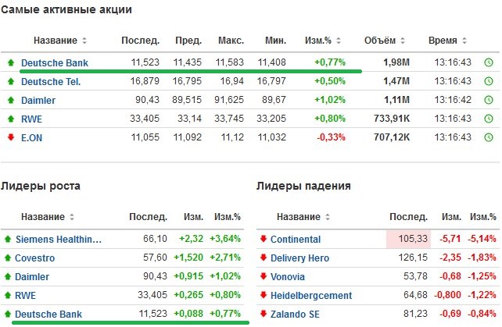The height and width of the screenshot is (327, 502).
Task: Sort Лидеры роста table by Название
Action: tap(48, 217)
